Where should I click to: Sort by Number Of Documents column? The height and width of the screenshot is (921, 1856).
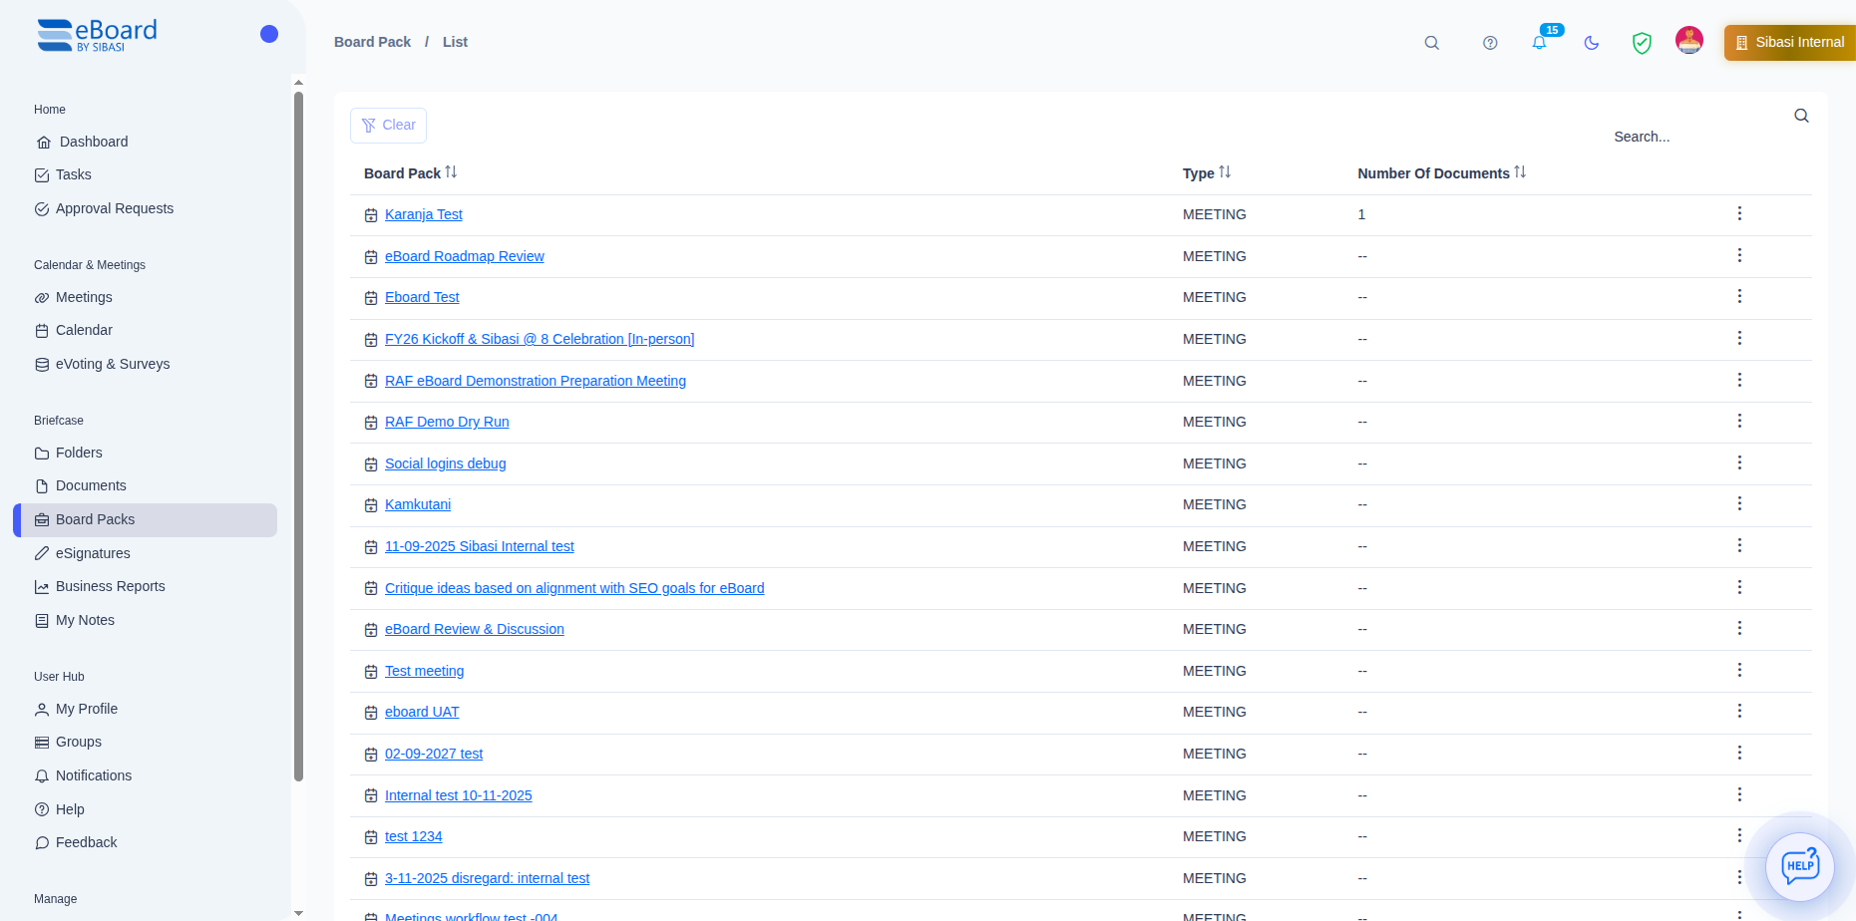click(x=1520, y=172)
